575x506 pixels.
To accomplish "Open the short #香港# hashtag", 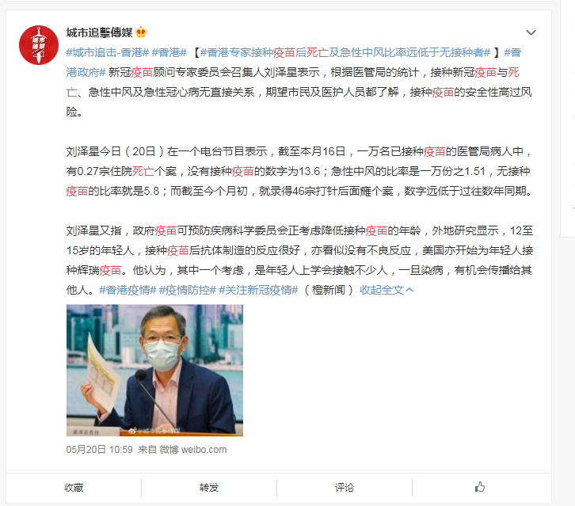I will (169, 52).
